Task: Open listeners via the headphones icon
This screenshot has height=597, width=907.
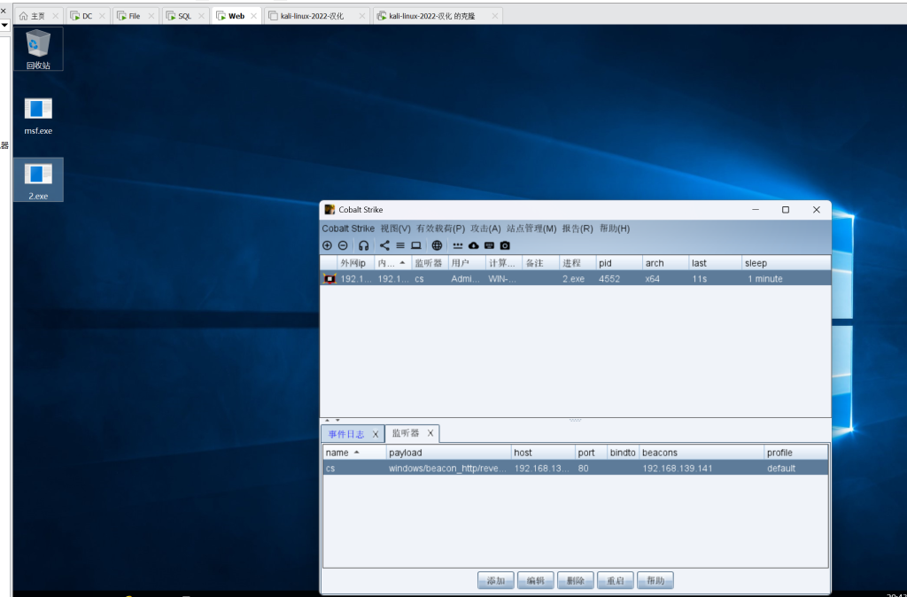Action: coord(363,245)
